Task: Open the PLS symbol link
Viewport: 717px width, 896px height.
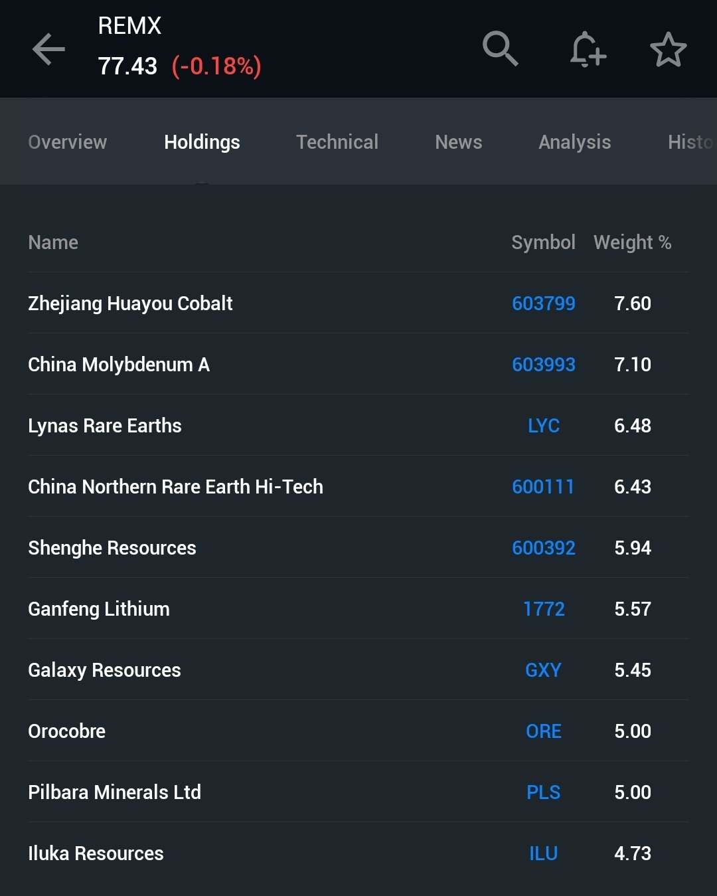Action: pyautogui.click(x=544, y=792)
